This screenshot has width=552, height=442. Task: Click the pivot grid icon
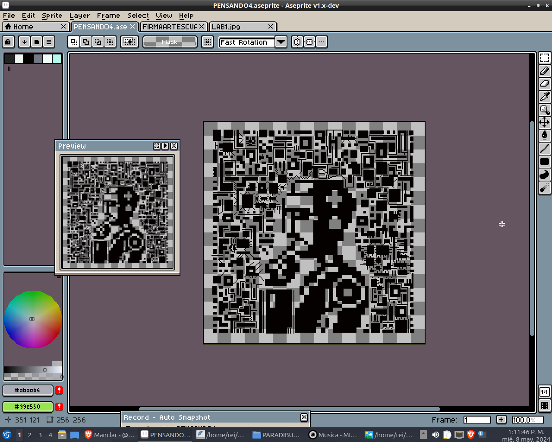(x=208, y=42)
